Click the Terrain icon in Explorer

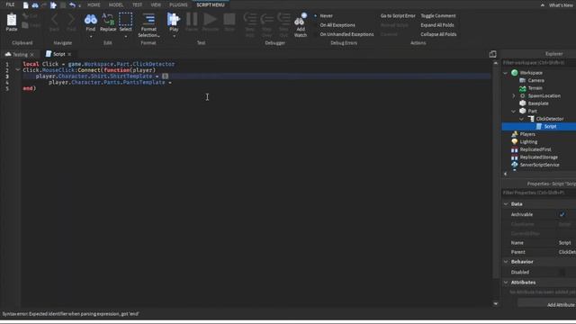[x=522, y=88]
